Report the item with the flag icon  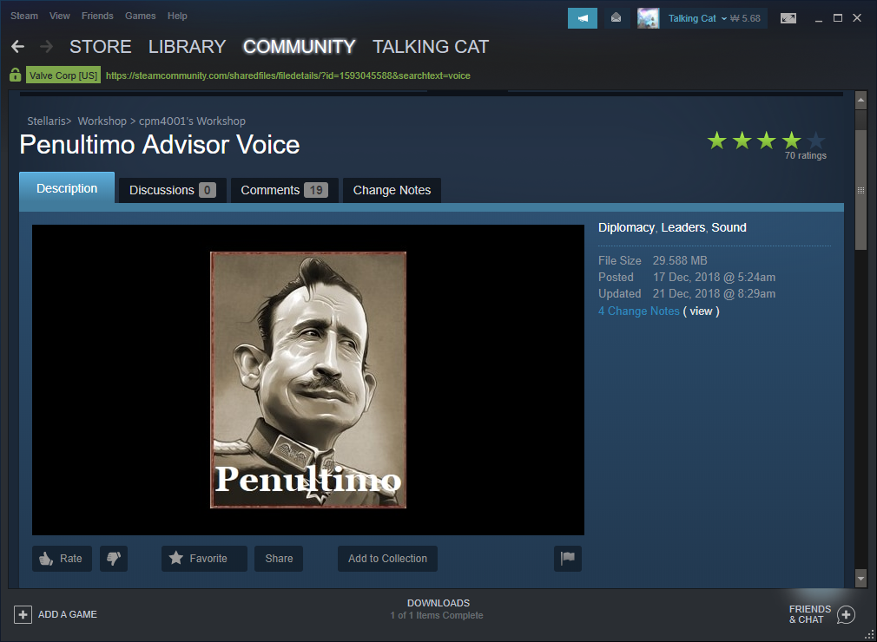[x=568, y=559]
